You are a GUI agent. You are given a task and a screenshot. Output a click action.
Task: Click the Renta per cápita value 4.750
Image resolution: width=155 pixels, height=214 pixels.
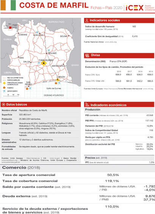tap(150, 137)
